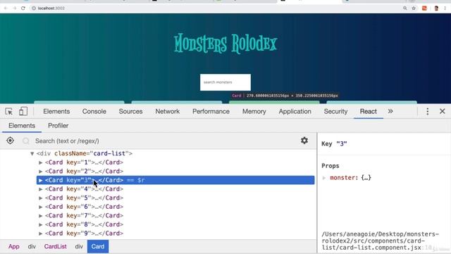This screenshot has width=451, height=254.
Task: Click the React select-element target icon
Action: pos(10,140)
